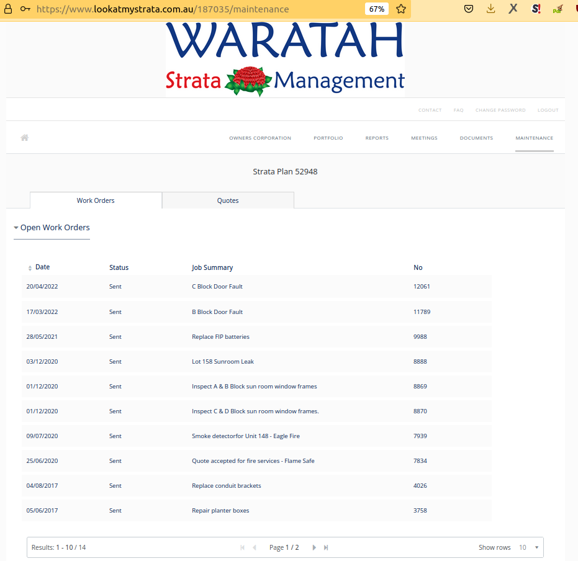Click the Change Password link

tap(500, 110)
